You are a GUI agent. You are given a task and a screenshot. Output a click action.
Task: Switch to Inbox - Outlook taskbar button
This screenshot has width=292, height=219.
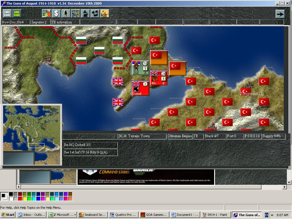(32, 215)
